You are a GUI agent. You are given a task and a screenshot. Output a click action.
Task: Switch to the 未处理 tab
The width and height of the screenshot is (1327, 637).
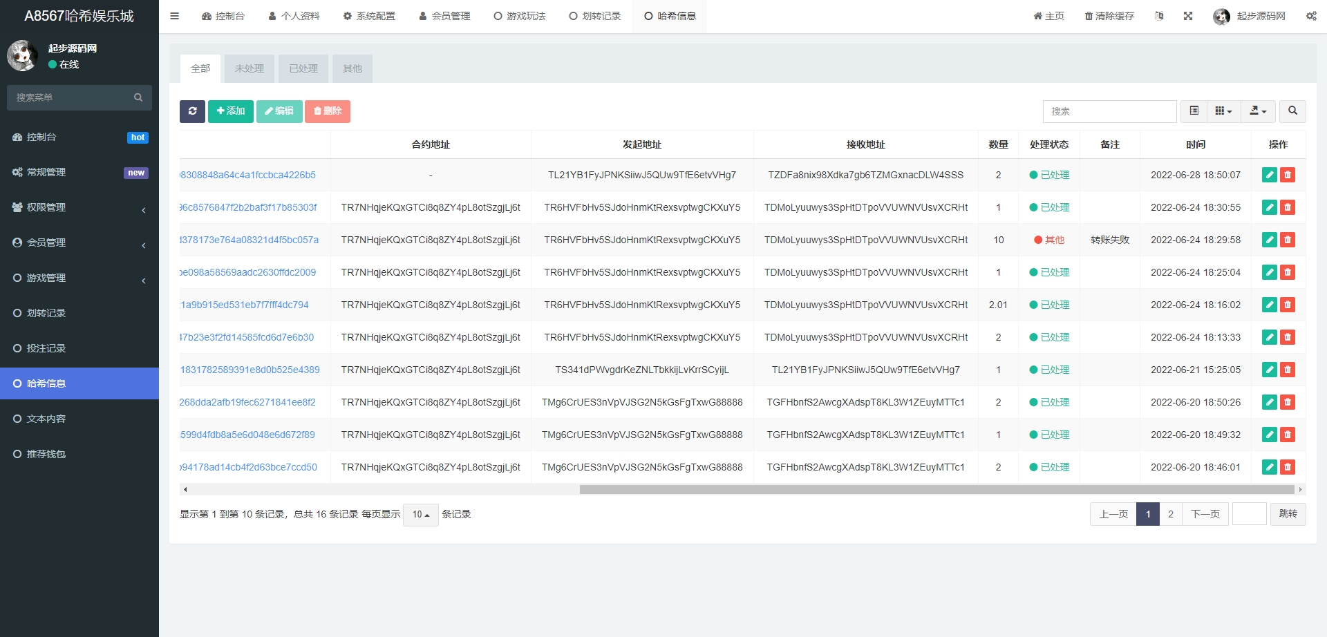[x=250, y=69]
